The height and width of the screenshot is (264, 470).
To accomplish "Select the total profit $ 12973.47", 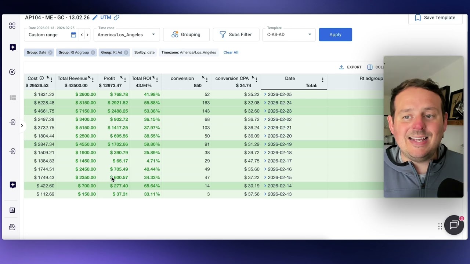I will pyautogui.click(x=110, y=85).
